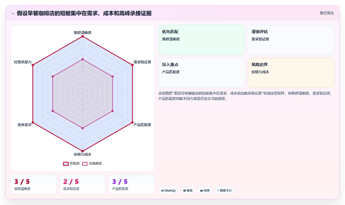Select the 投入重点 card

tap(202, 73)
